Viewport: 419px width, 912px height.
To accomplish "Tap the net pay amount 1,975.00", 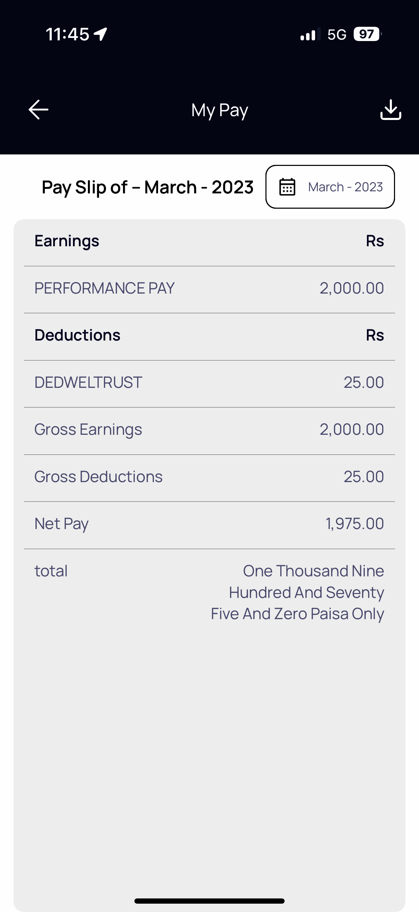I will [354, 524].
